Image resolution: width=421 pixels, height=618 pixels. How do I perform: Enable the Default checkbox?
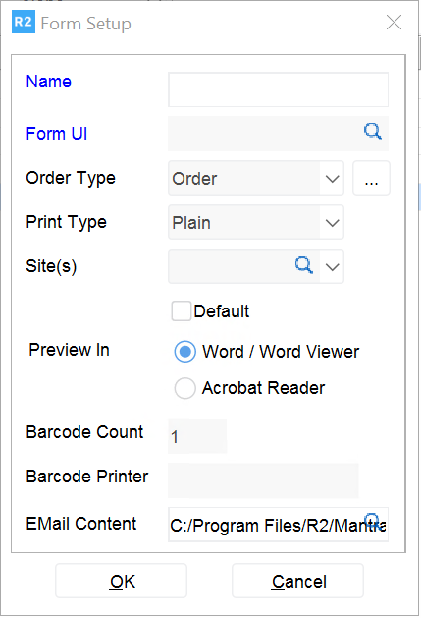tap(182, 311)
